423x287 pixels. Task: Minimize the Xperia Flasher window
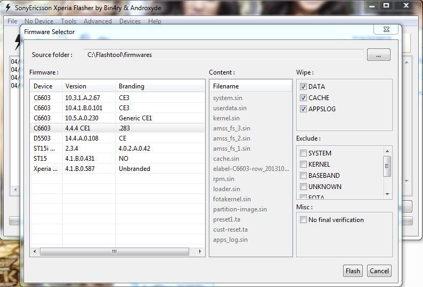[372, 6]
